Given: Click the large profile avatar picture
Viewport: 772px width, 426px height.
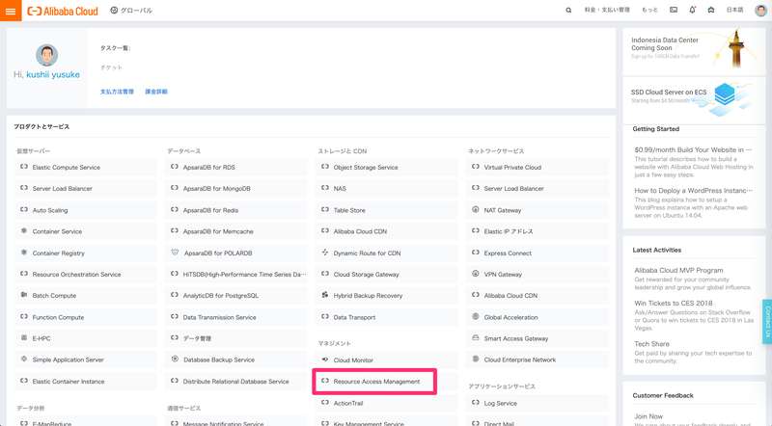Looking at the screenshot, I should [x=46, y=55].
